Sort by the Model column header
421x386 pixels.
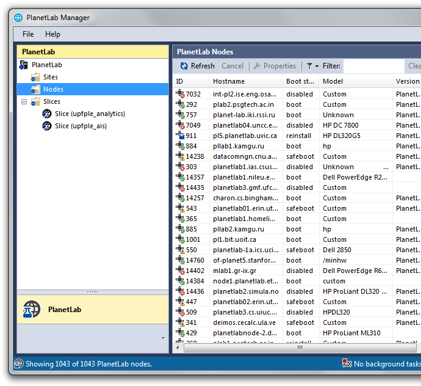click(356, 81)
